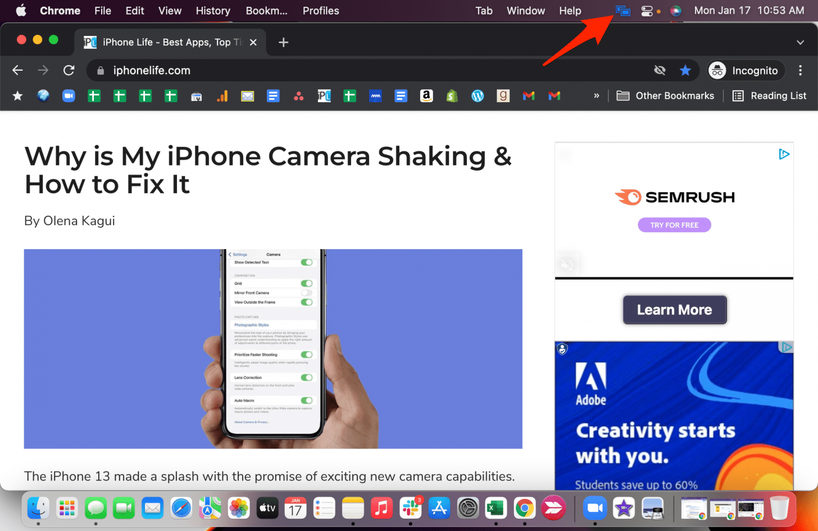Screen dimensions: 818x531
Task: Open the History menu
Action: click(x=213, y=11)
